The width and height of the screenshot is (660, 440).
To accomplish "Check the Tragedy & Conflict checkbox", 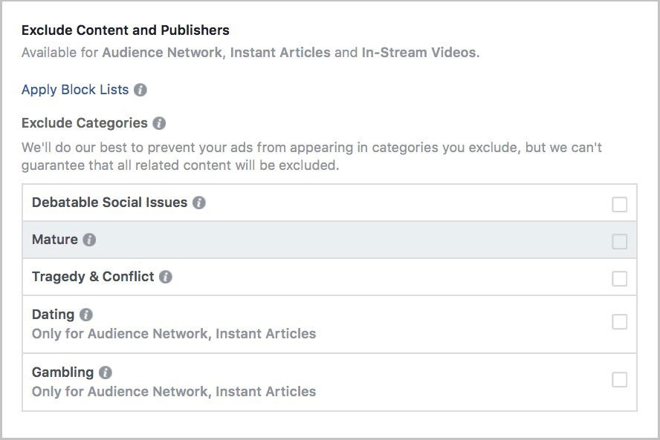I will pos(619,278).
